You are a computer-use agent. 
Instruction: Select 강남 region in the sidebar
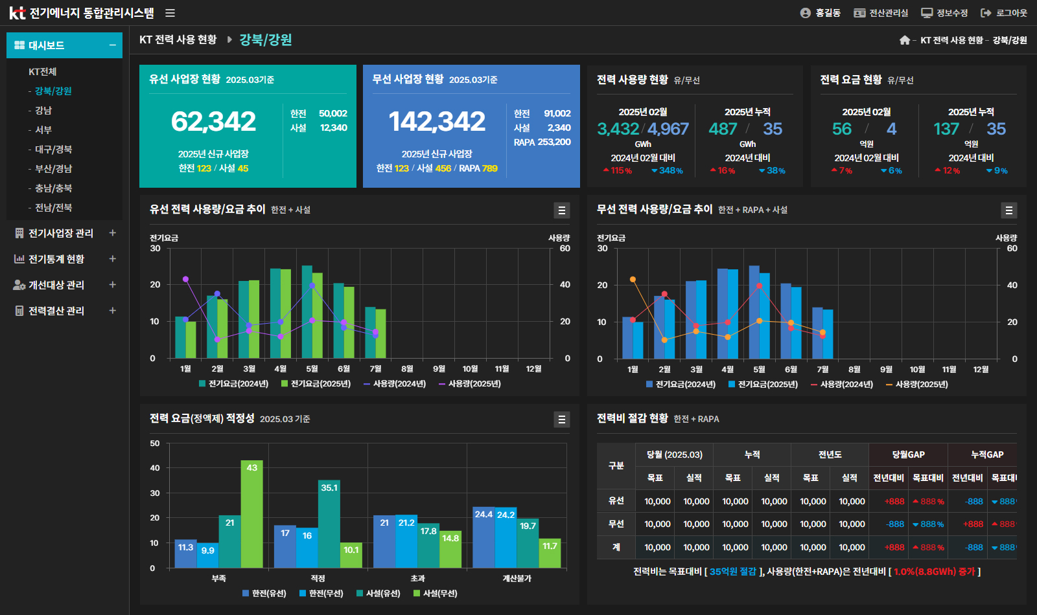click(43, 111)
